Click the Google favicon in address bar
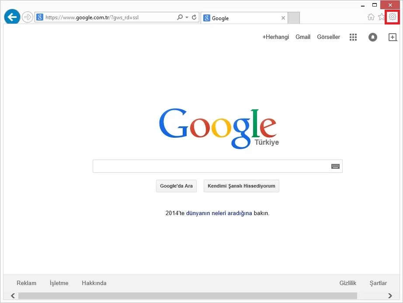Image resolution: width=403 pixels, height=303 pixels. point(40,17)
